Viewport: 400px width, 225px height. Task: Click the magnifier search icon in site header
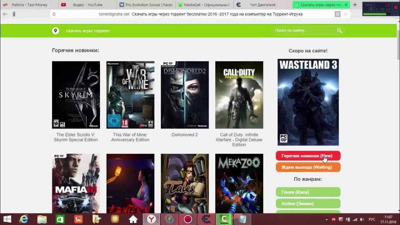339,30
